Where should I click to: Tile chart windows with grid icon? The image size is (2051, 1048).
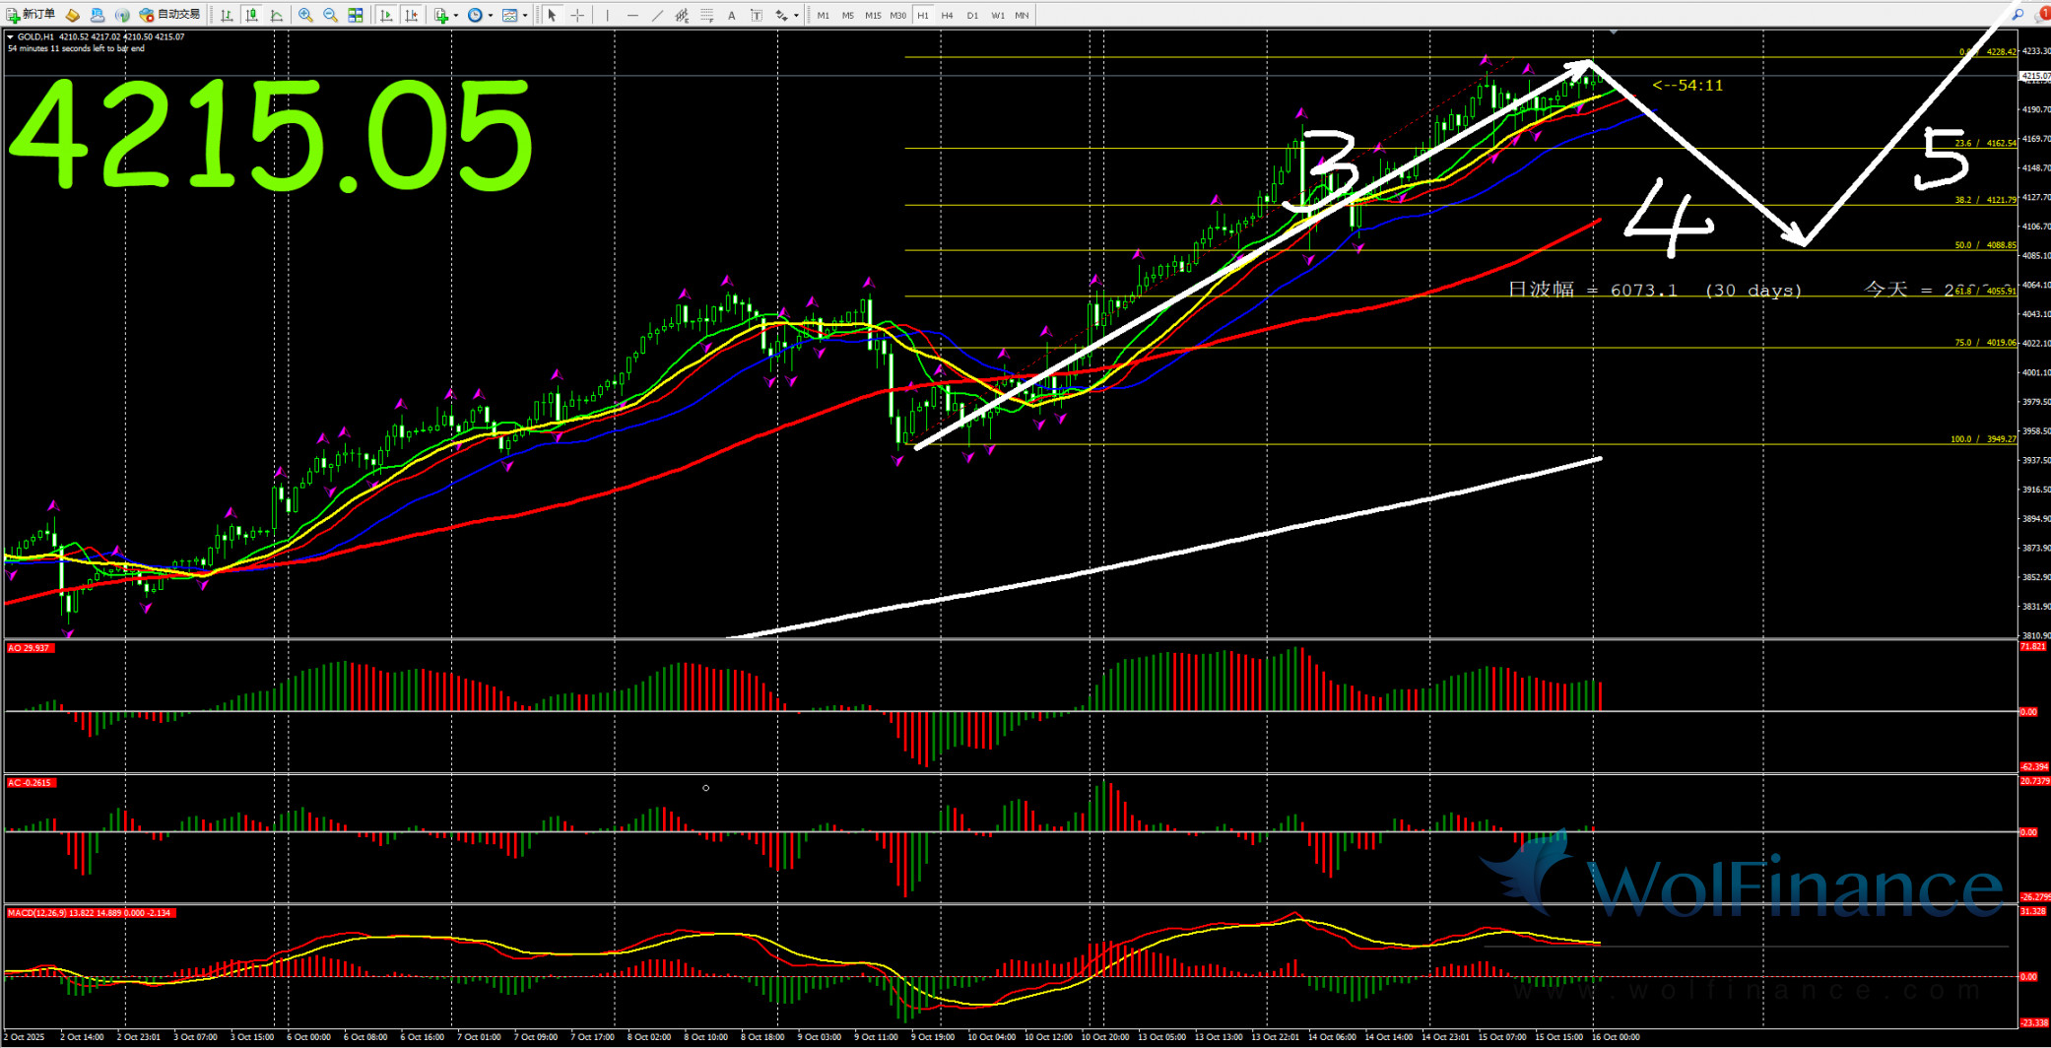click(356, 15)
